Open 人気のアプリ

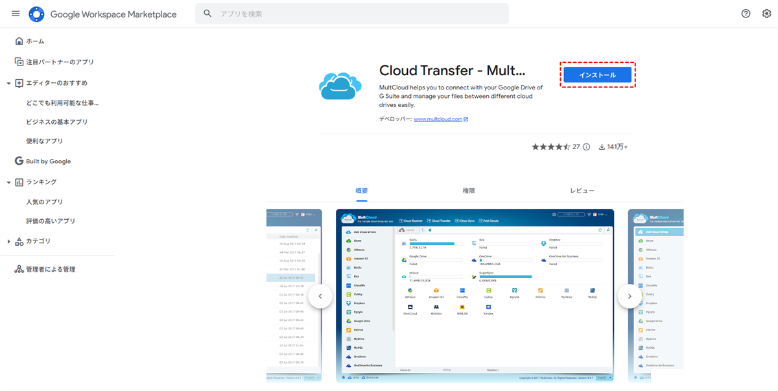pyautogui.click(x=44, y=202)
